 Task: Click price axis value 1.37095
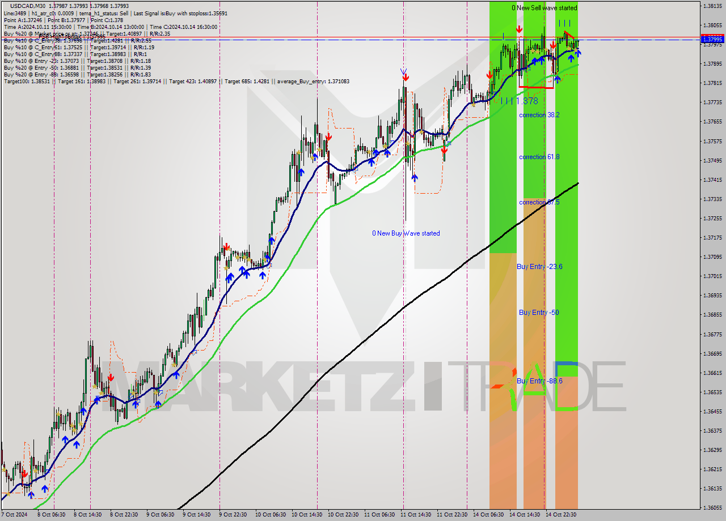pos(712,257)
